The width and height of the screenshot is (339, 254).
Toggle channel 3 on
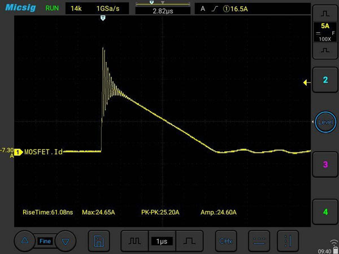[325, 164]
